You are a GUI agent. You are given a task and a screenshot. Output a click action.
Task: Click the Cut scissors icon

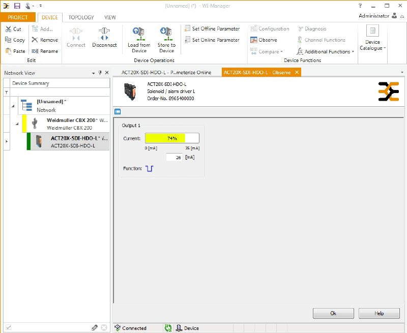coord(9,29)
